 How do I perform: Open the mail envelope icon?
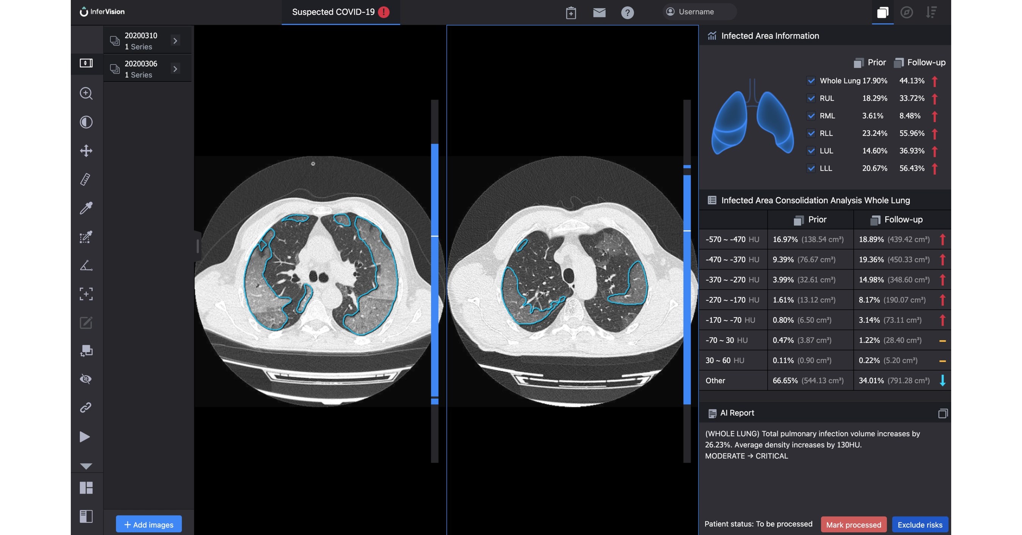599,13
